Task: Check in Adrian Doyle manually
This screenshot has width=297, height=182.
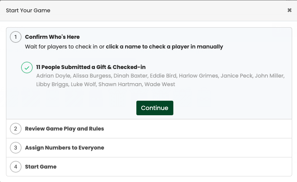Action: tap(53, 76)
